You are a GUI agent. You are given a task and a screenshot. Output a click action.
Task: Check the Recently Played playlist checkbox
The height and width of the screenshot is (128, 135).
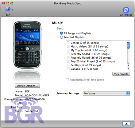(x=68, y=58)
